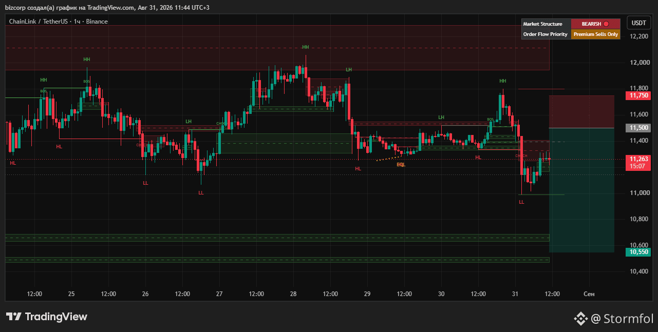Click date 25 on the time axis

click(71, 294)
